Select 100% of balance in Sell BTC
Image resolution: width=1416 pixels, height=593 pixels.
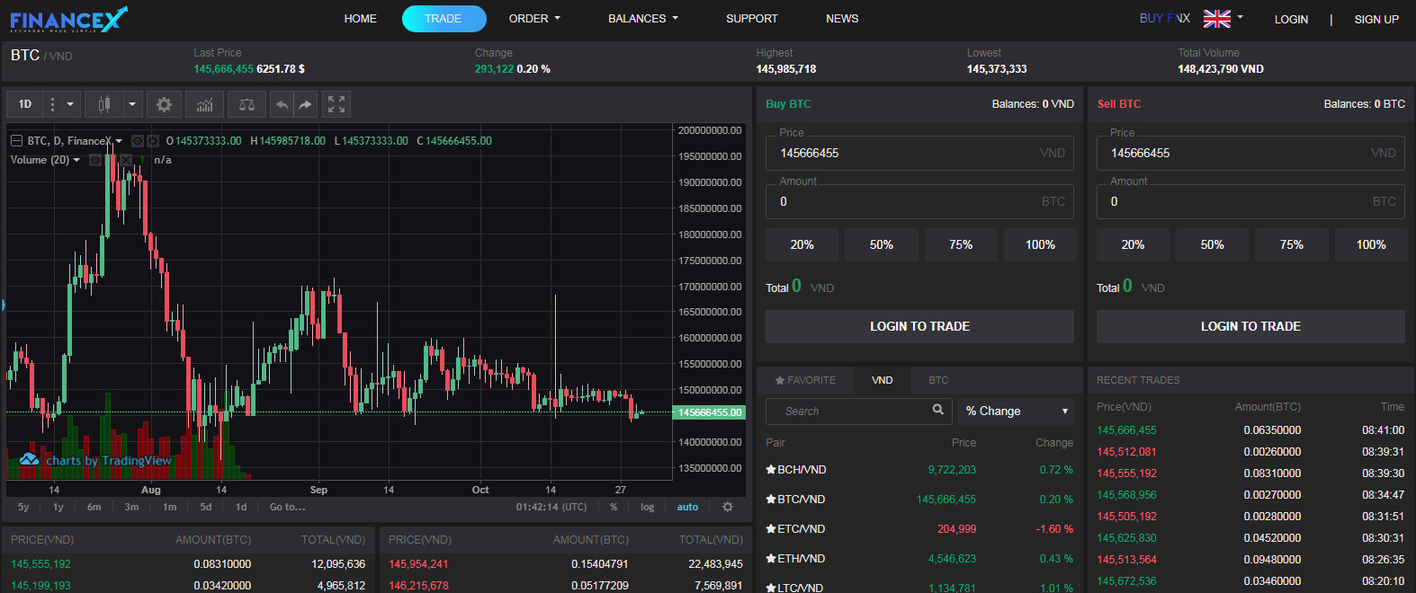[1371, 244]
